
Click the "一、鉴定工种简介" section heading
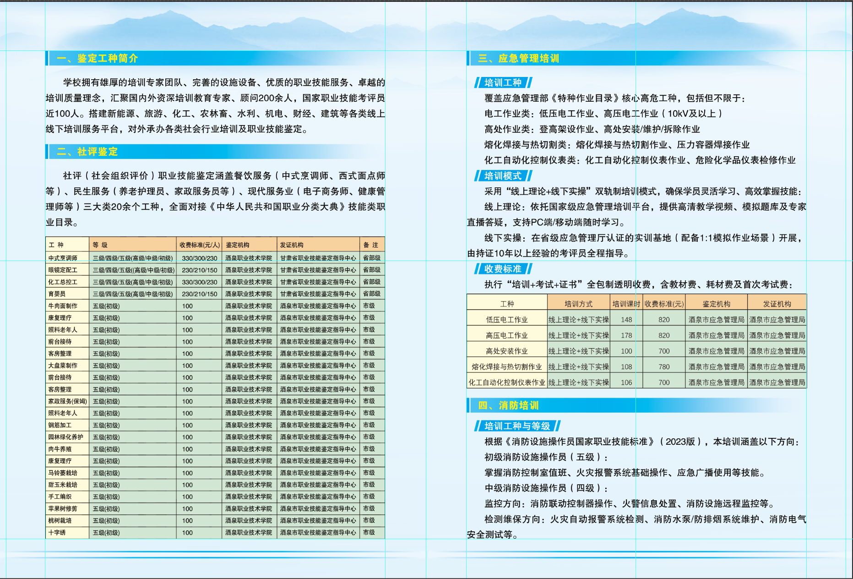click(97, 58)
